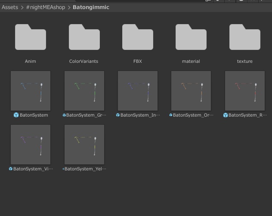Click the breadcrumb arrow after Assets
The width and height of the screenshot is (272, 216).
[x=22, y=7]
